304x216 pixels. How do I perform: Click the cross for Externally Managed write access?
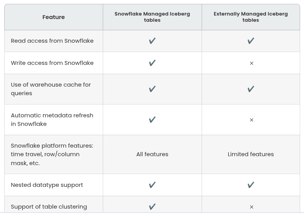point(251,63)
